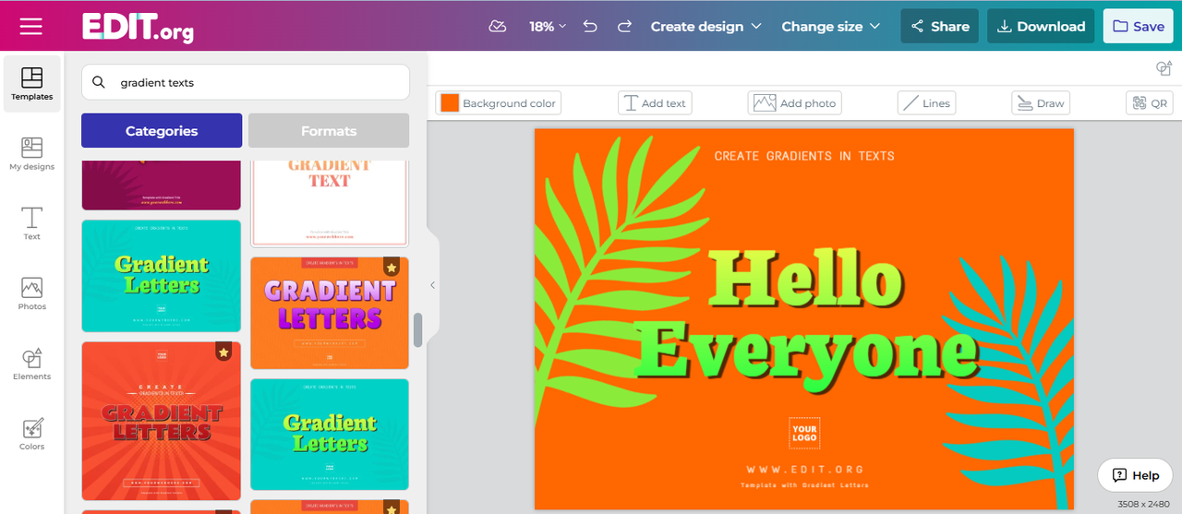Image resolution: width=1182 pixels, height=514 pixels.
Task: Open the Elements sidebar panel
Action: coord(32,364)
